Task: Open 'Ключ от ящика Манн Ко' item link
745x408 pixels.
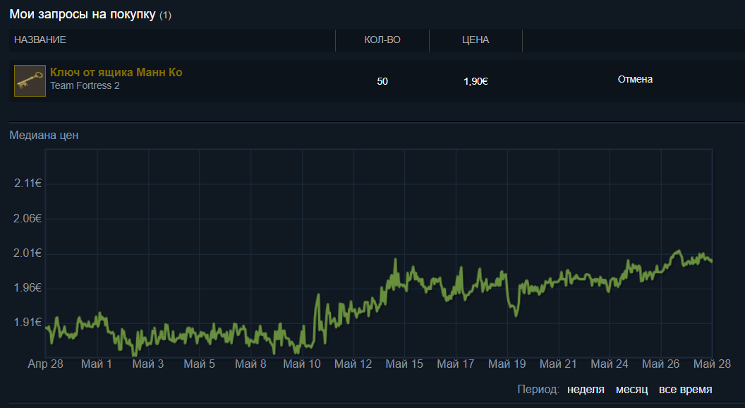Action: [x=116, y=72]
